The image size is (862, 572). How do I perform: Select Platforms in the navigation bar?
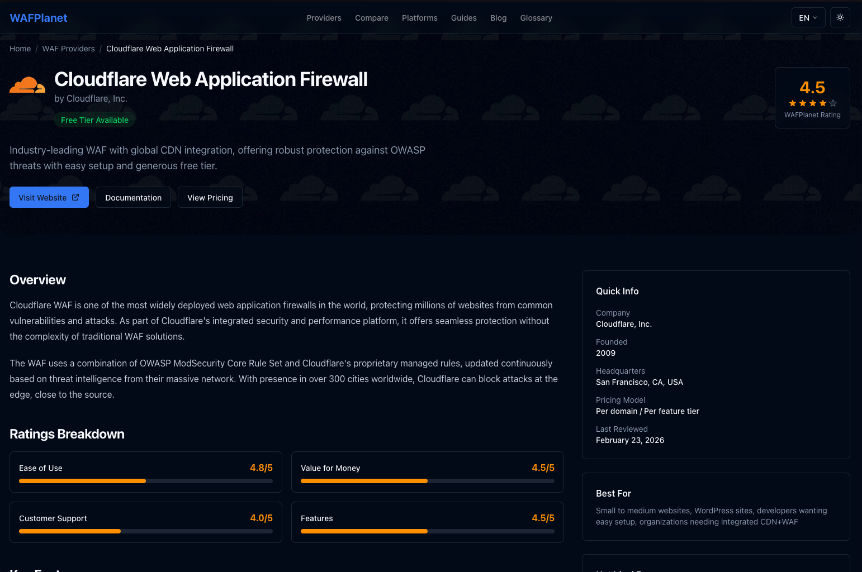coord(419,18)
